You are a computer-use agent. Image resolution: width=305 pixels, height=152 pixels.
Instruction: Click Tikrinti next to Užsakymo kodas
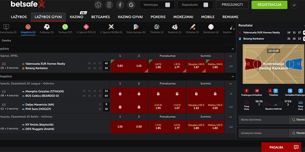297,133
